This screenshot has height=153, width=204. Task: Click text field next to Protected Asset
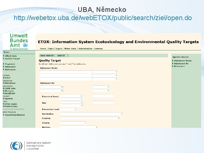pos(103,96)
